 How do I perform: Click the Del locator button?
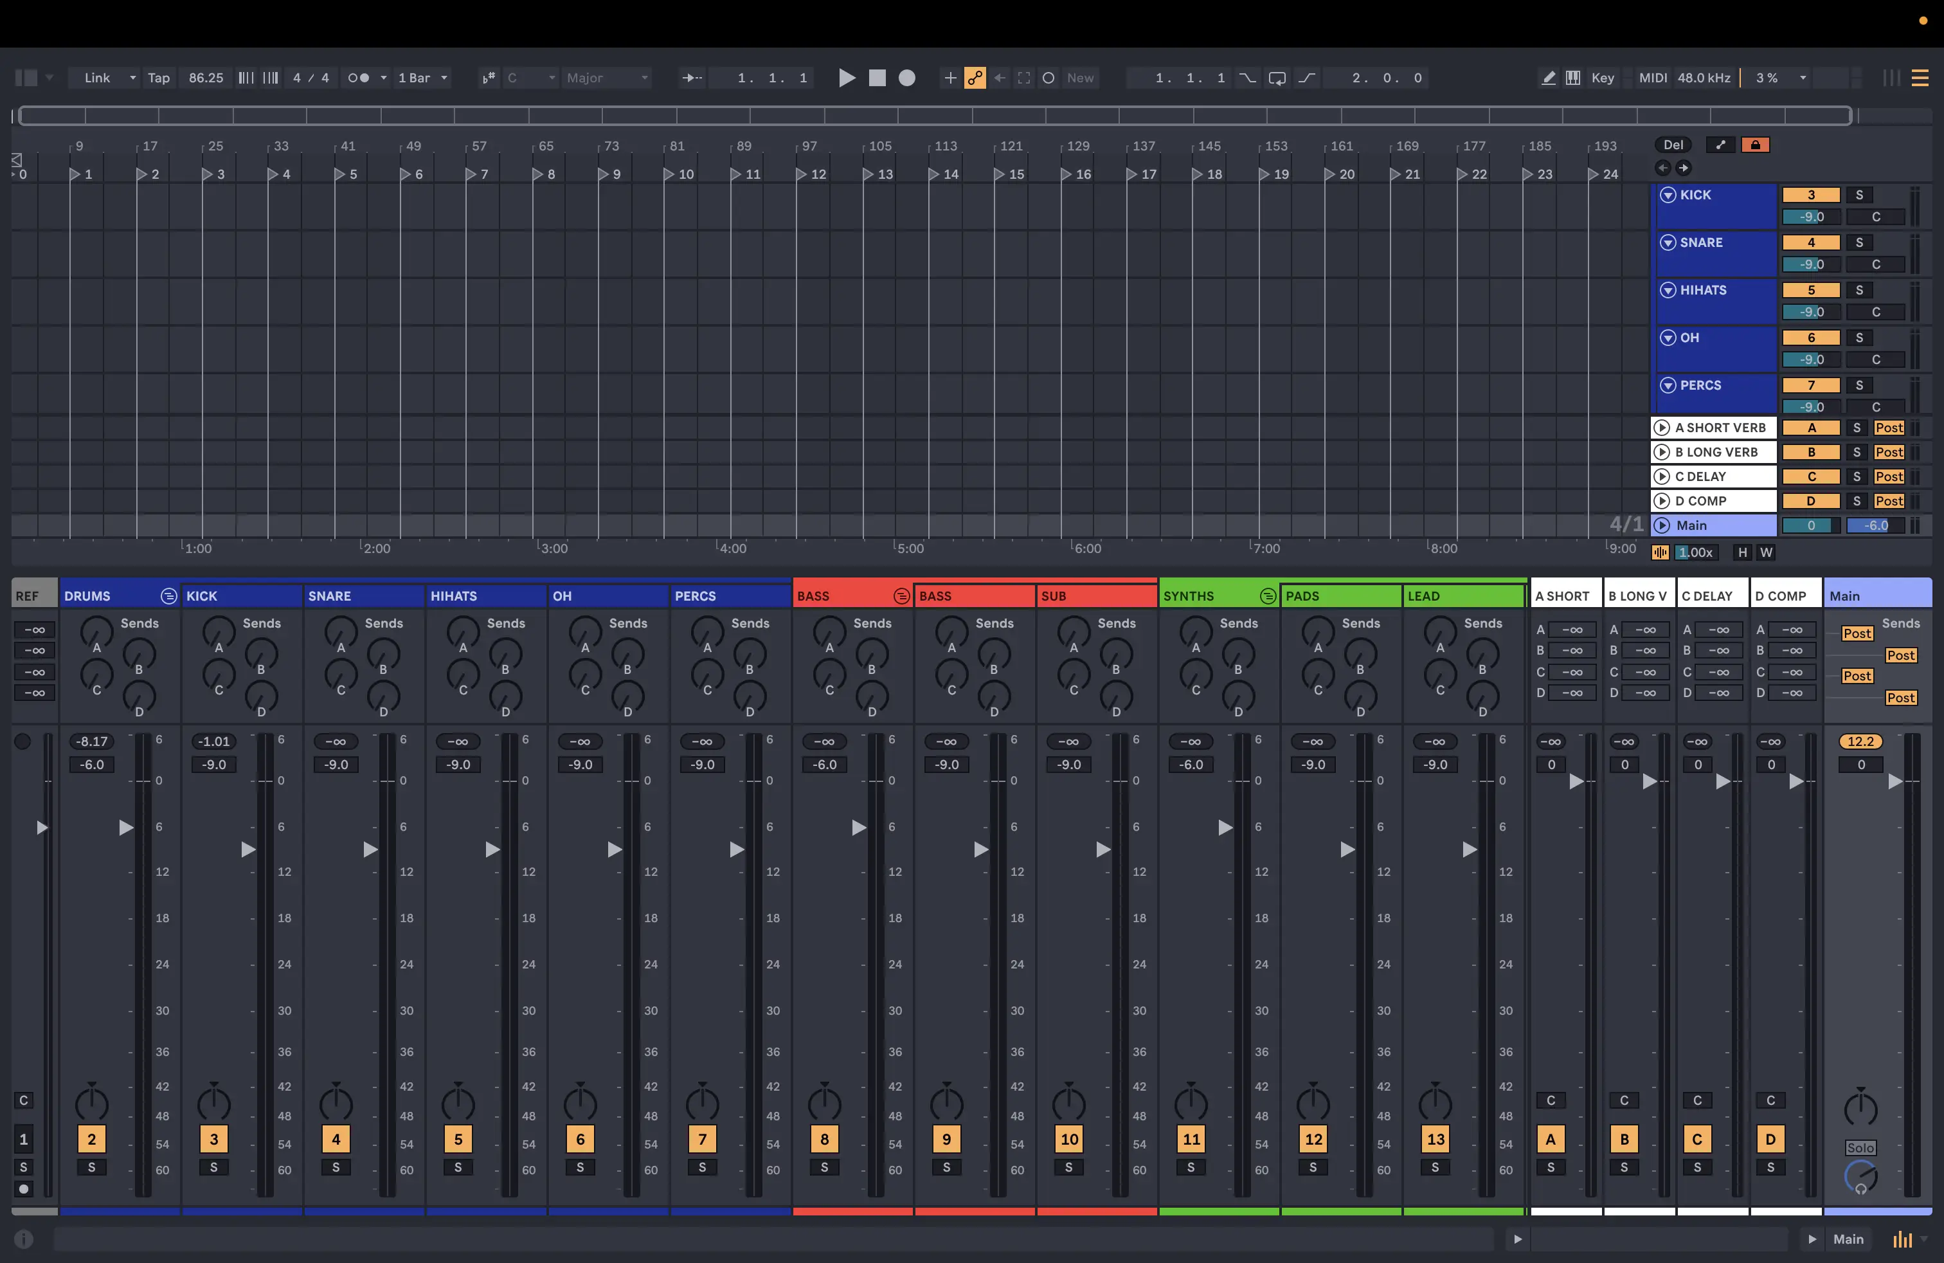click(x=1673, y=145)
